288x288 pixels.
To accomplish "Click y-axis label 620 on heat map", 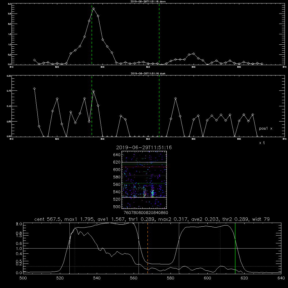I will (x=117, y=162).
